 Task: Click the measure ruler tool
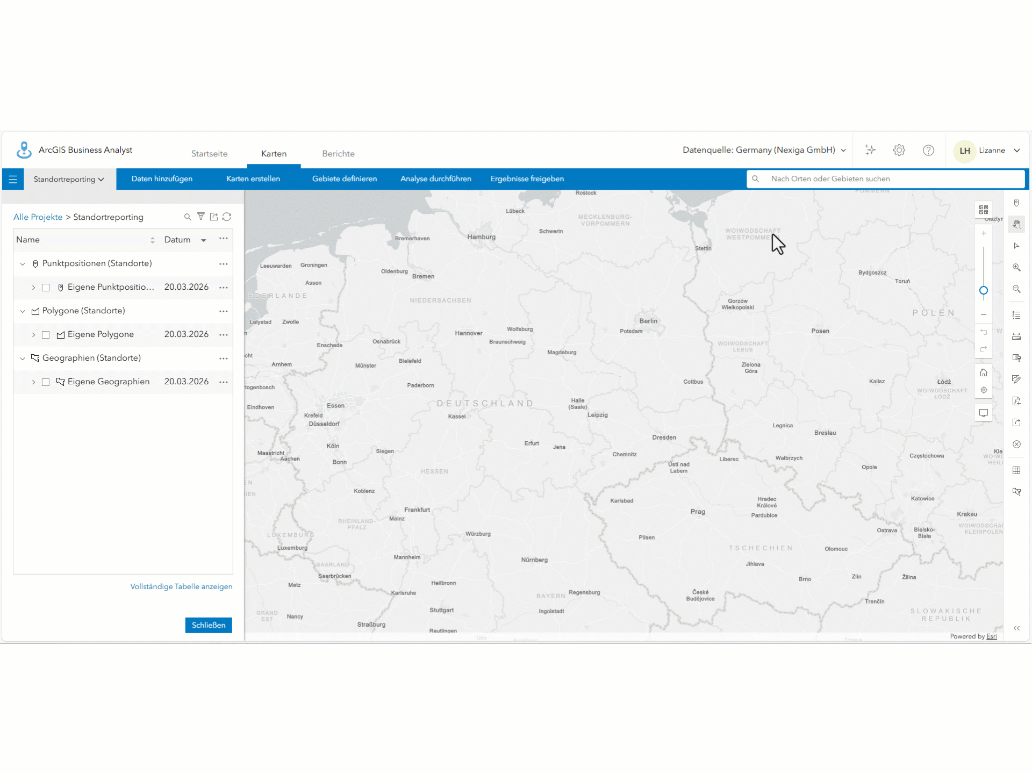click(1016, 336)
